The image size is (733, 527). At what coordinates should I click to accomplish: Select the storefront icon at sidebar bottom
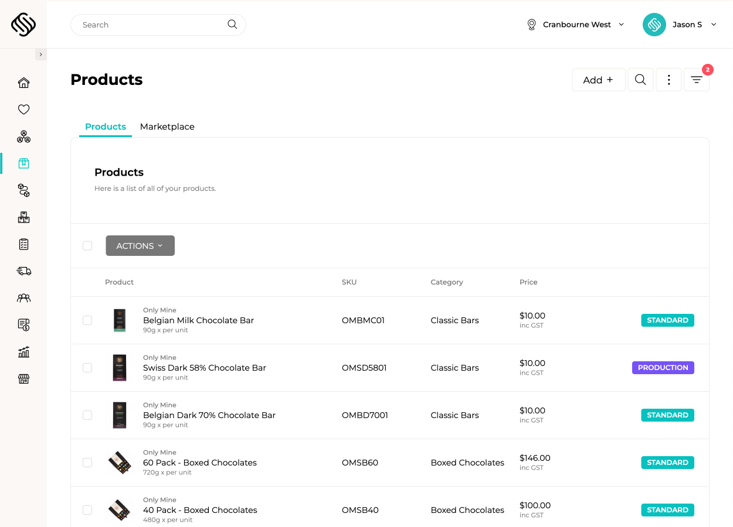coord(23,379)
